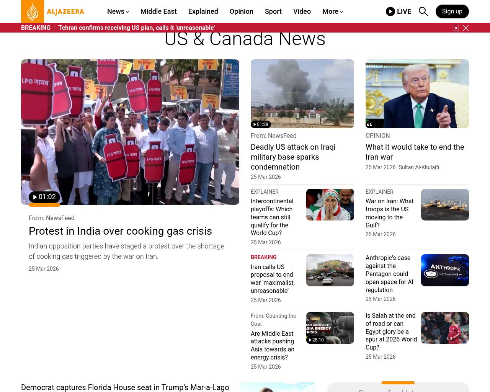Click the LIVE play icon

tap(390, 11)
